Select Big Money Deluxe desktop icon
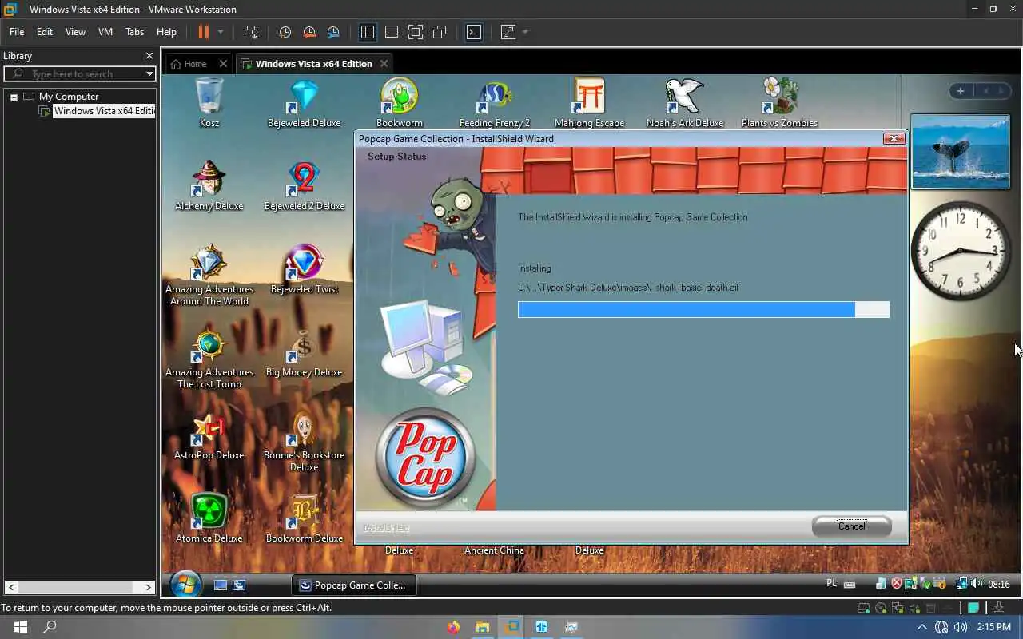 click(304, 352)
